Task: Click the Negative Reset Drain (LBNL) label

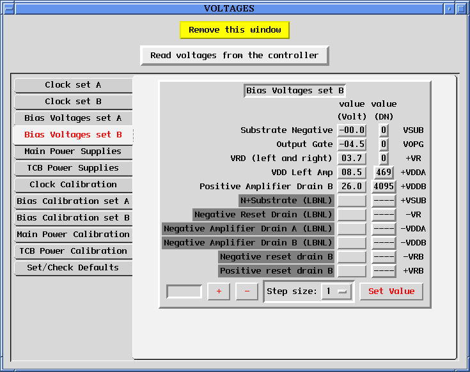Action: [263, 215]
